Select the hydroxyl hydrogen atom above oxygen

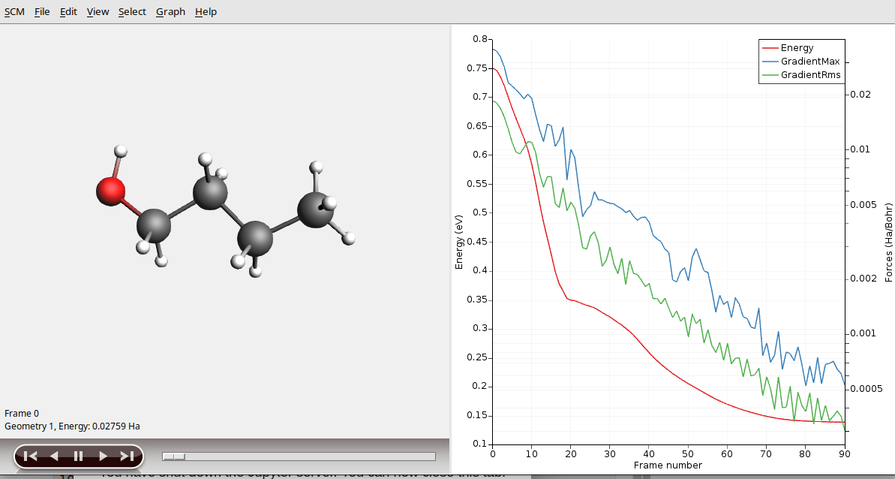pyautogui.click(x=120, y=152)
